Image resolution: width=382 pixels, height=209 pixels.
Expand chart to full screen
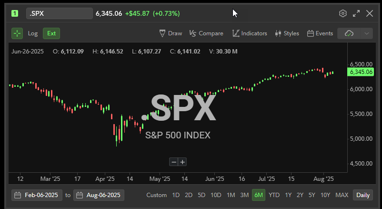[356, 13]
